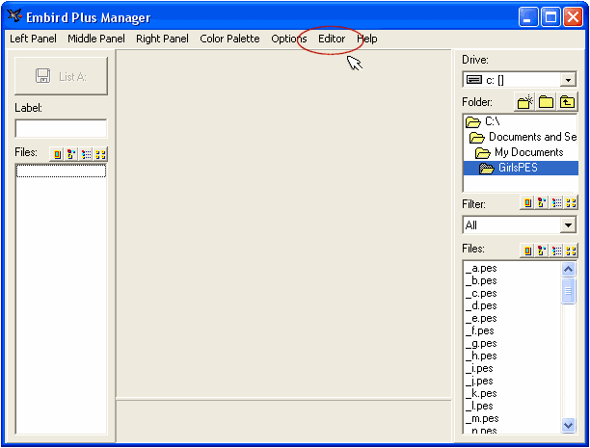Click the create new folder icon

(524, 102)
